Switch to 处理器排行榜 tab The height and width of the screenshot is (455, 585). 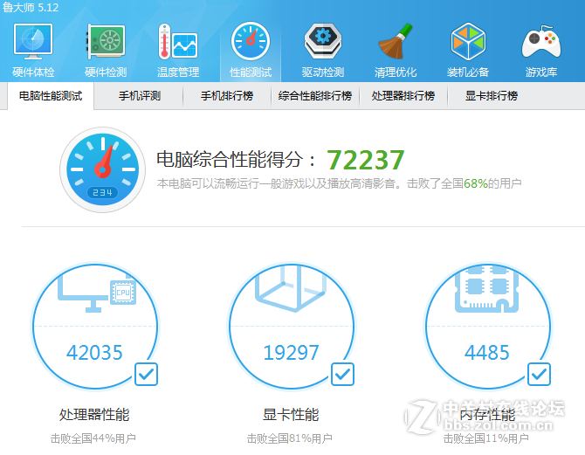403,96
